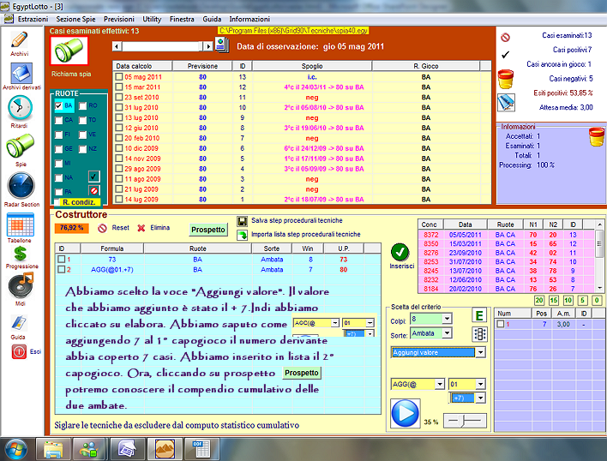Screen dimensions: 607x461
Task: Open the Sezione Spie menu
Action: 75,19
